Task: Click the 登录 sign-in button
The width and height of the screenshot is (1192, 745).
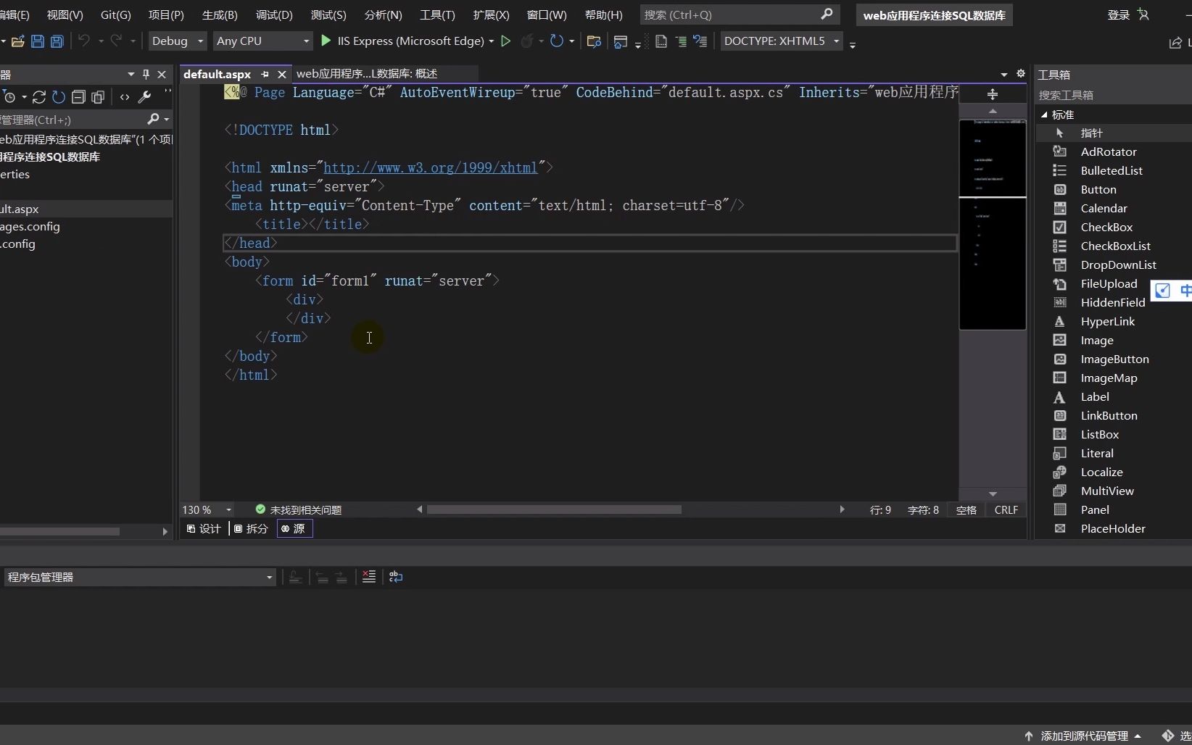Action: [x=1119, y=14]
